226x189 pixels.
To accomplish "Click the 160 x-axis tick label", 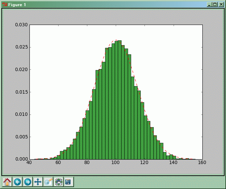I will coord(202,163).
